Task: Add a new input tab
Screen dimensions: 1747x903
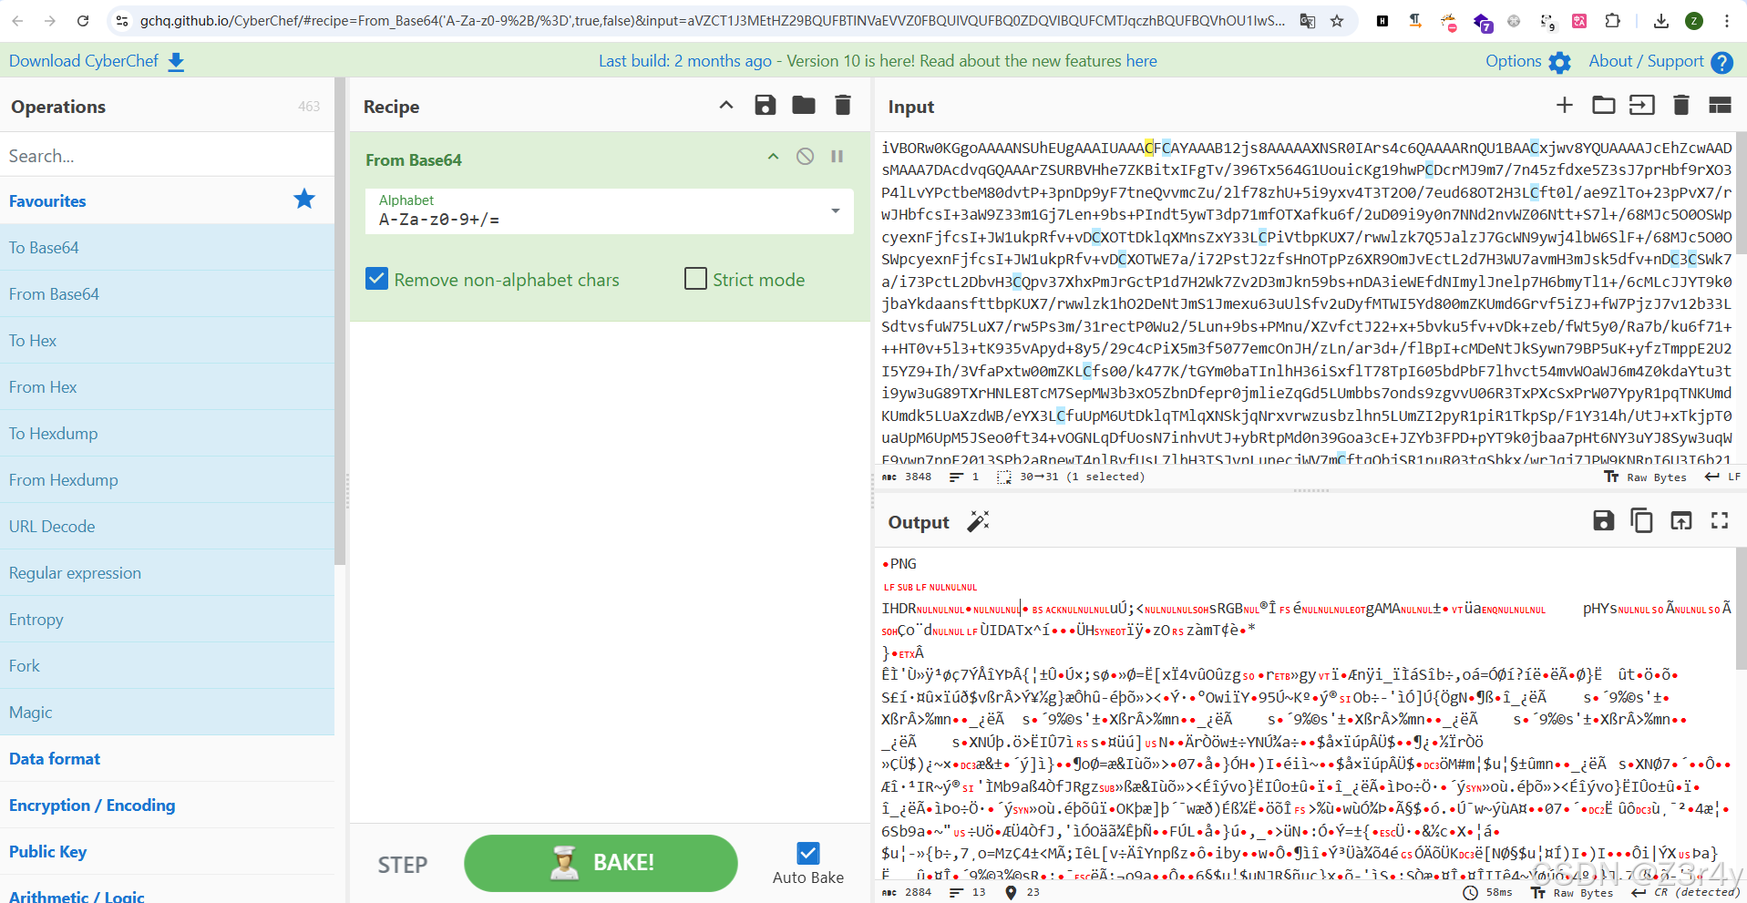Action: [x=1565, y=106]
